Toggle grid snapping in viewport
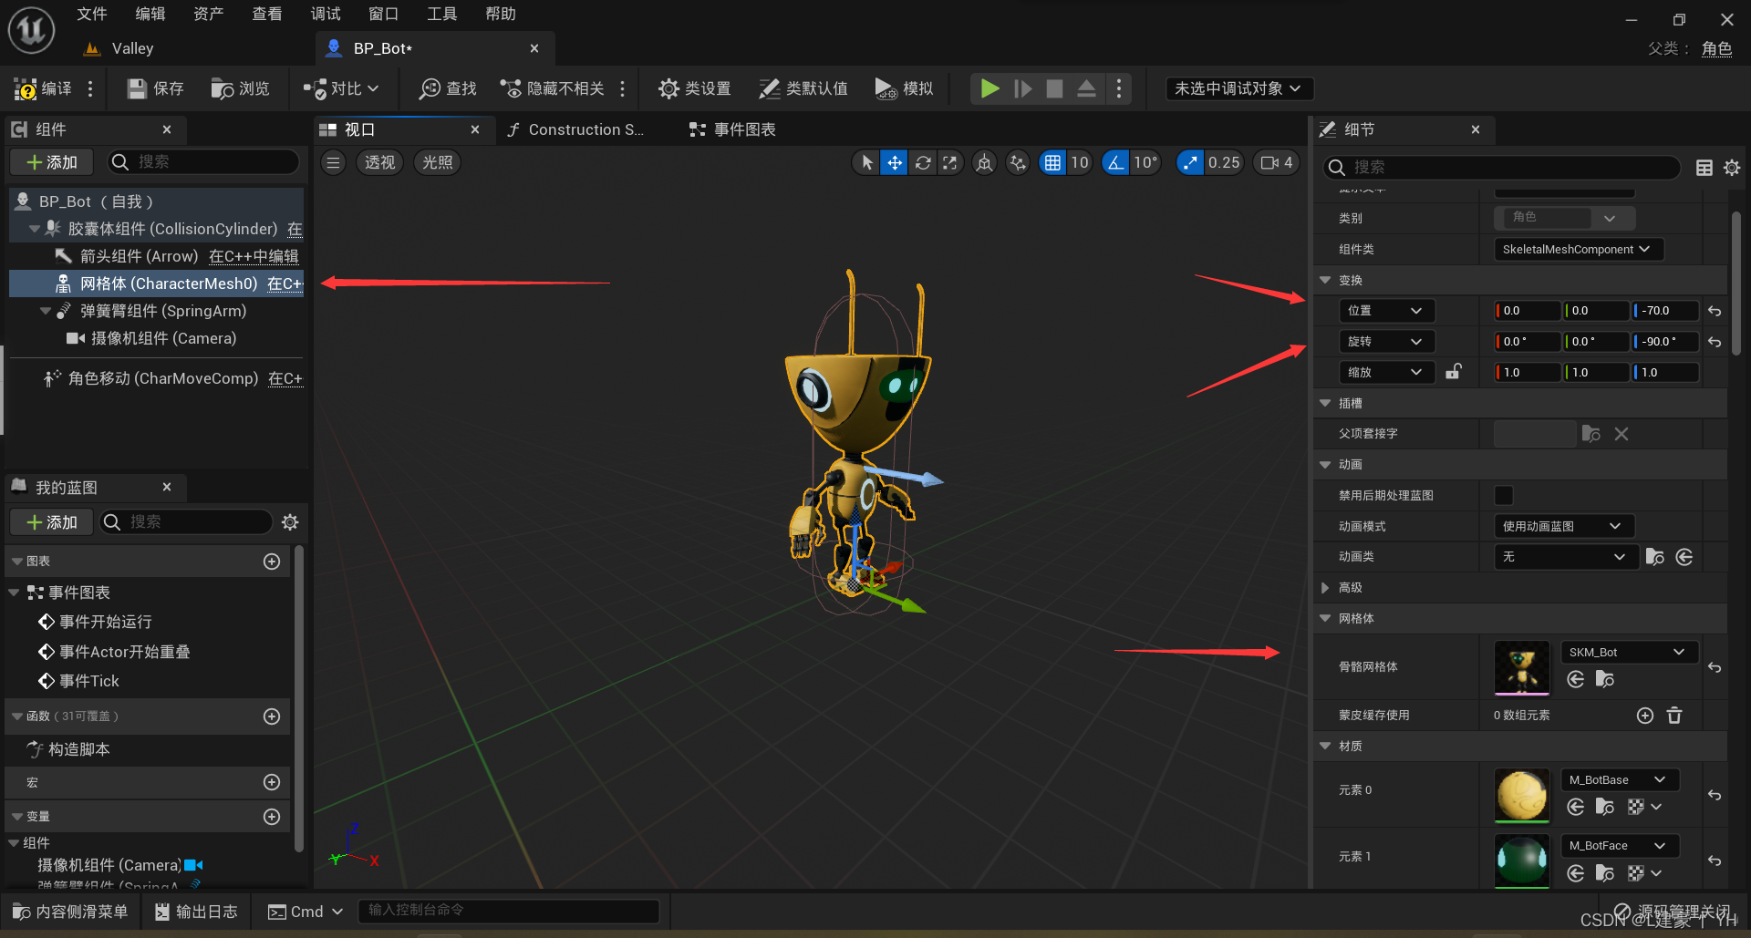This screenshot has width=1751, height=938. [1052, 162]
